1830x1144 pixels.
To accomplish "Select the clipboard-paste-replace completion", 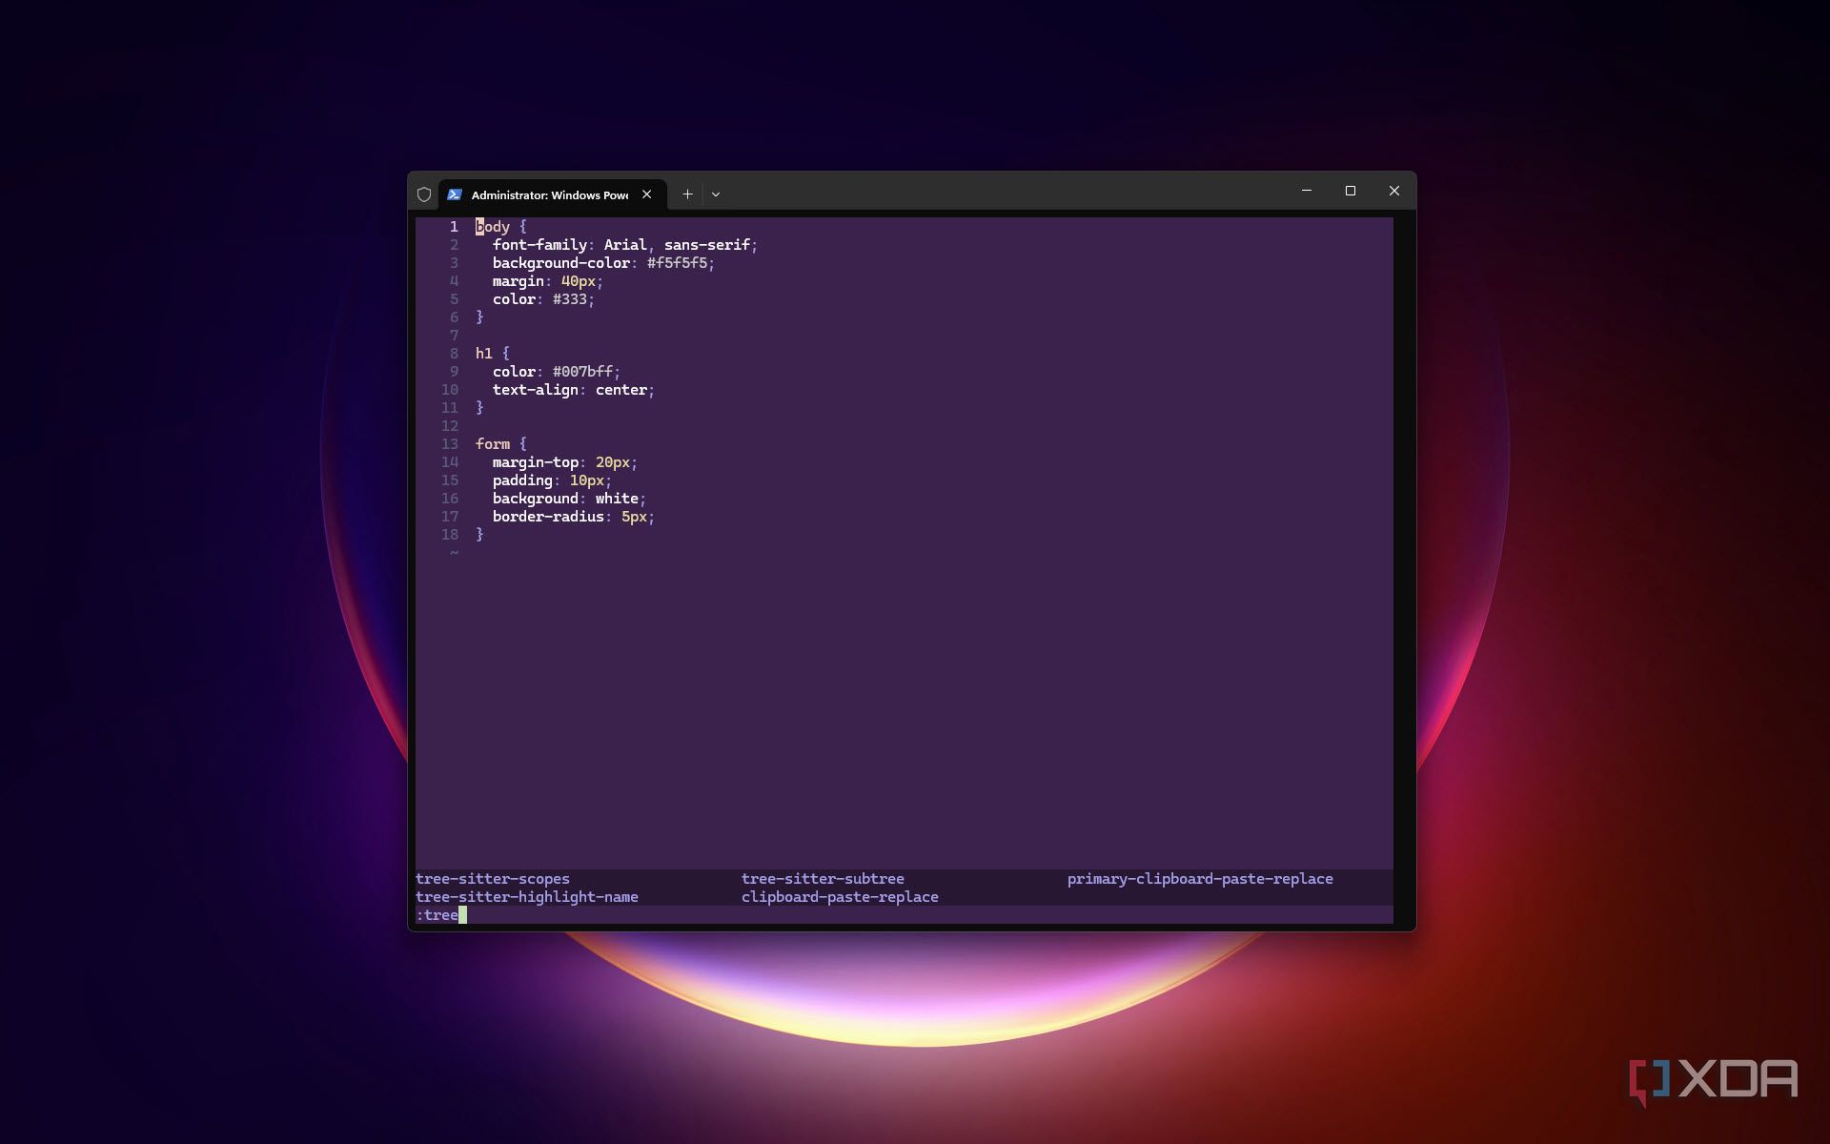I will coord(840,897).
